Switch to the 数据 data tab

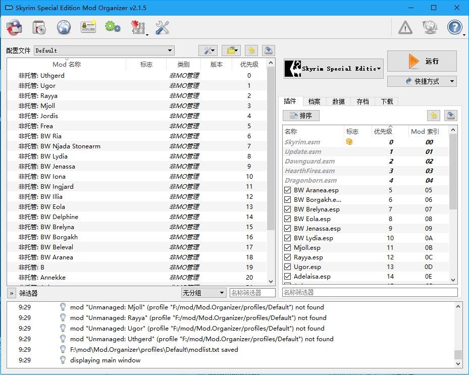point(338,101)
